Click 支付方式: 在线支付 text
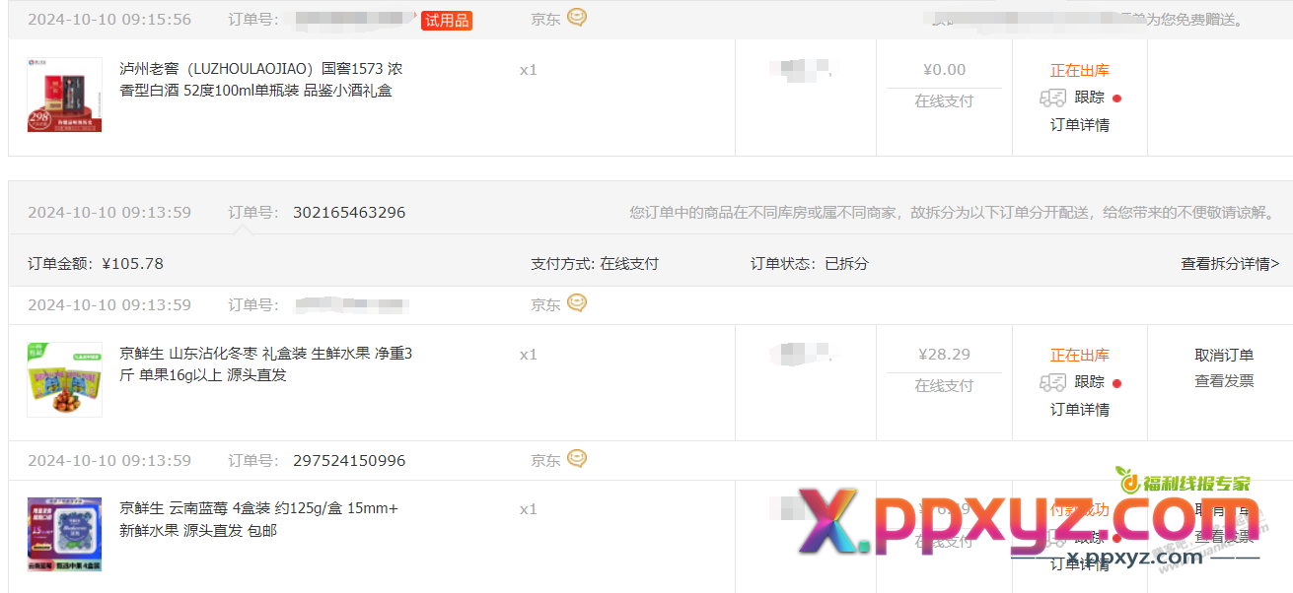This screenshot has width=1293, height=593. (x=595, y=264)
